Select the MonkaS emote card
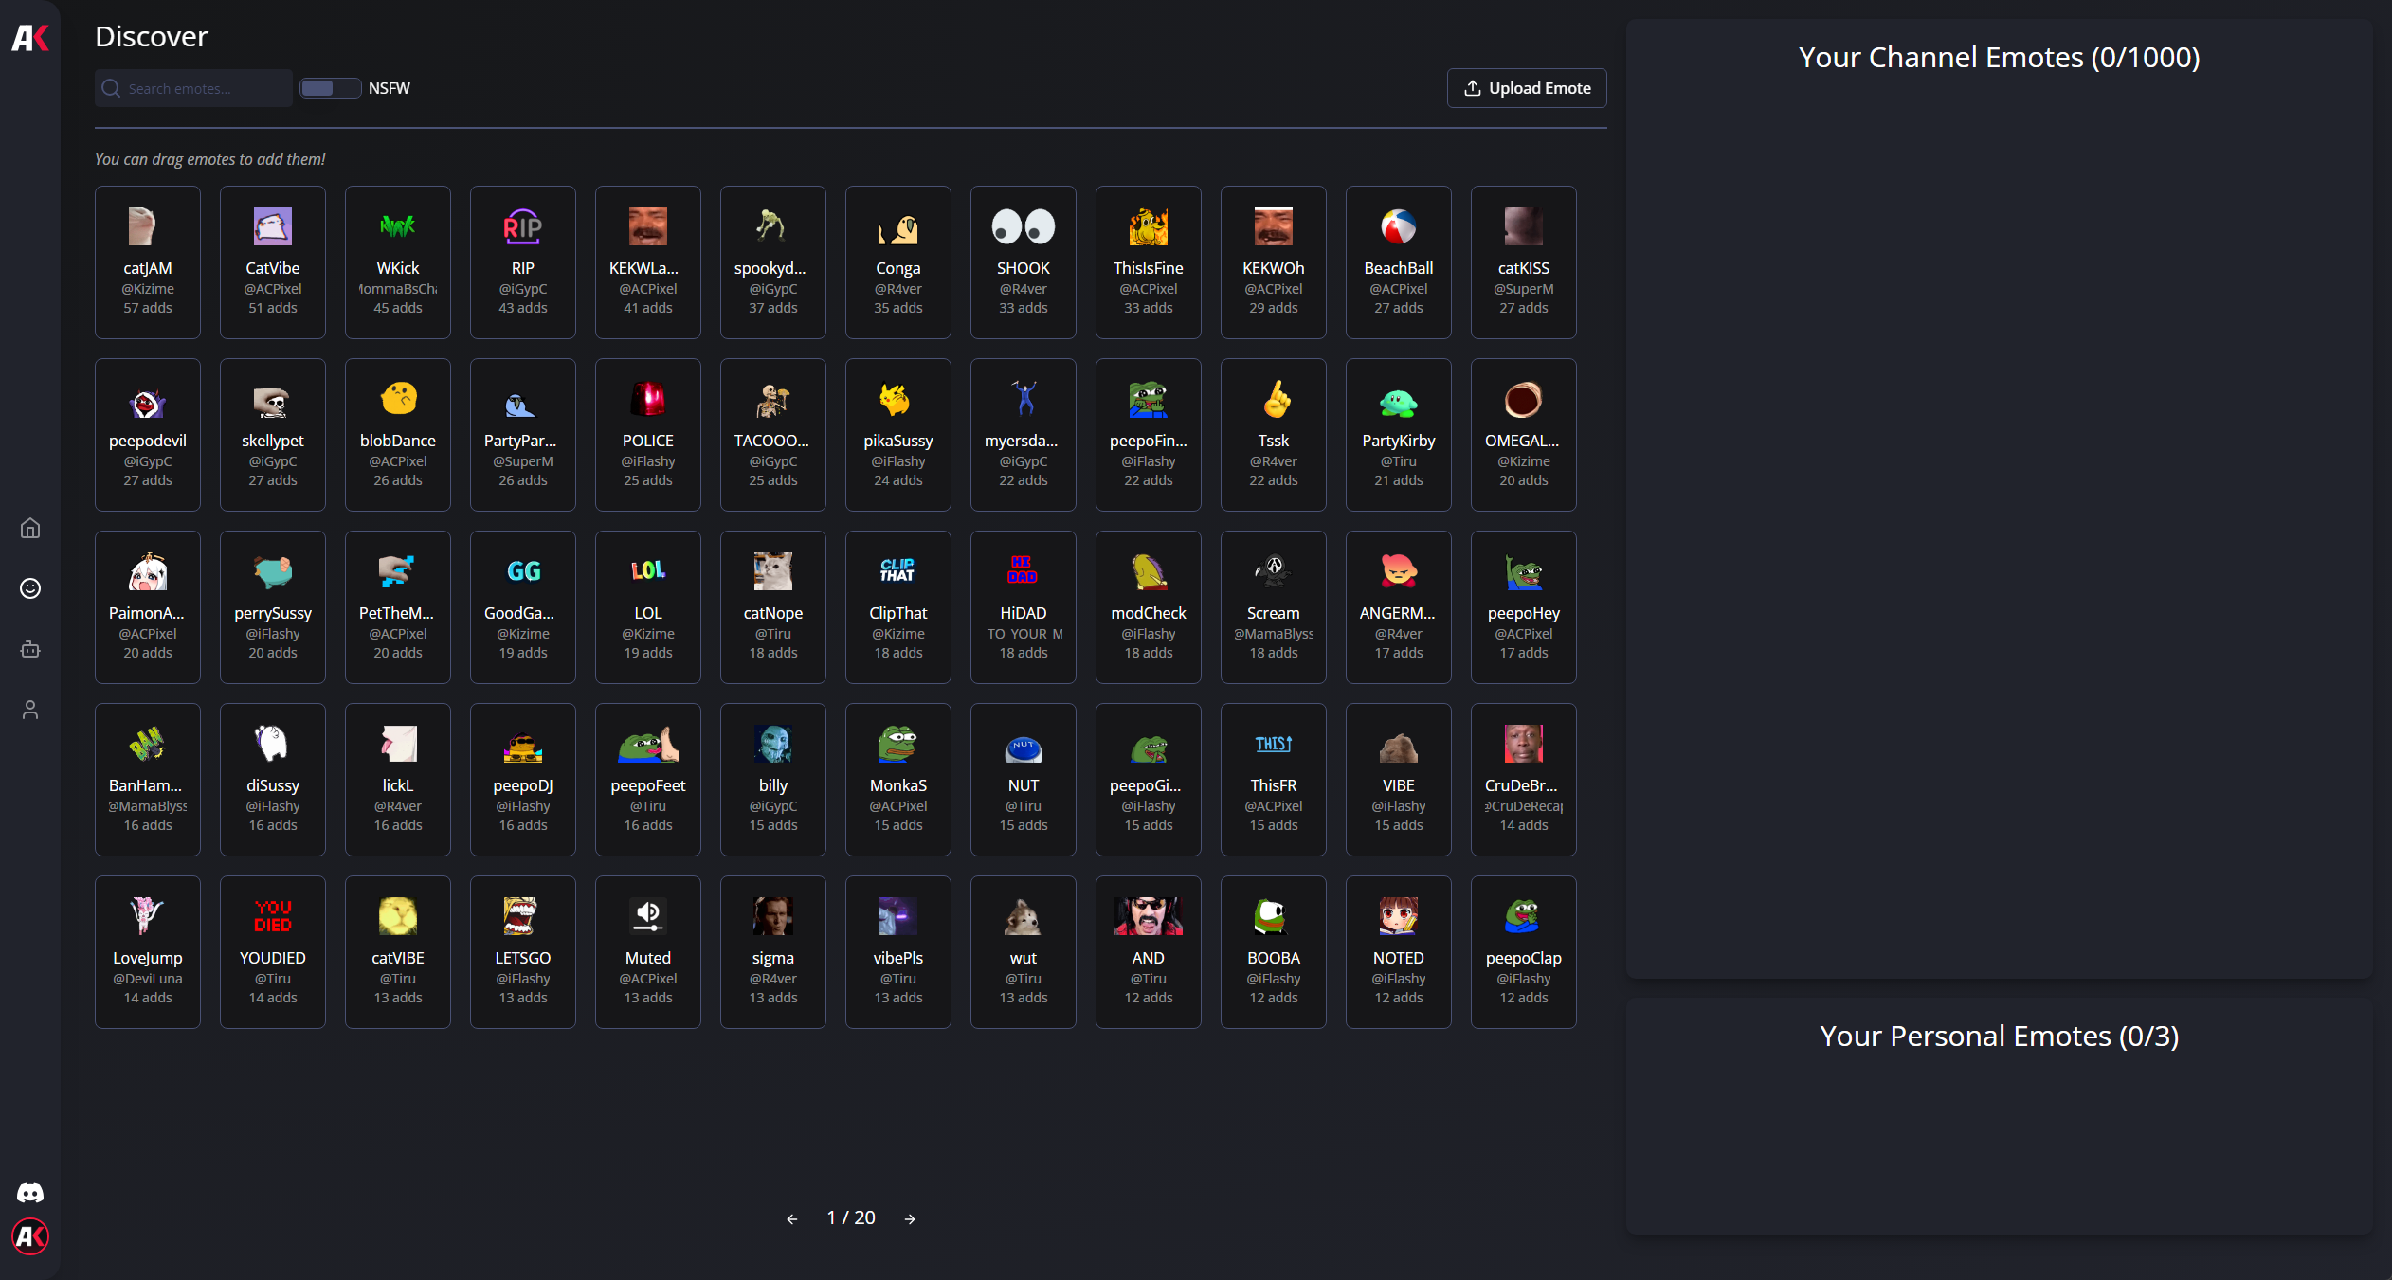The image size is (2392, 1280). [x=898, y=780]
